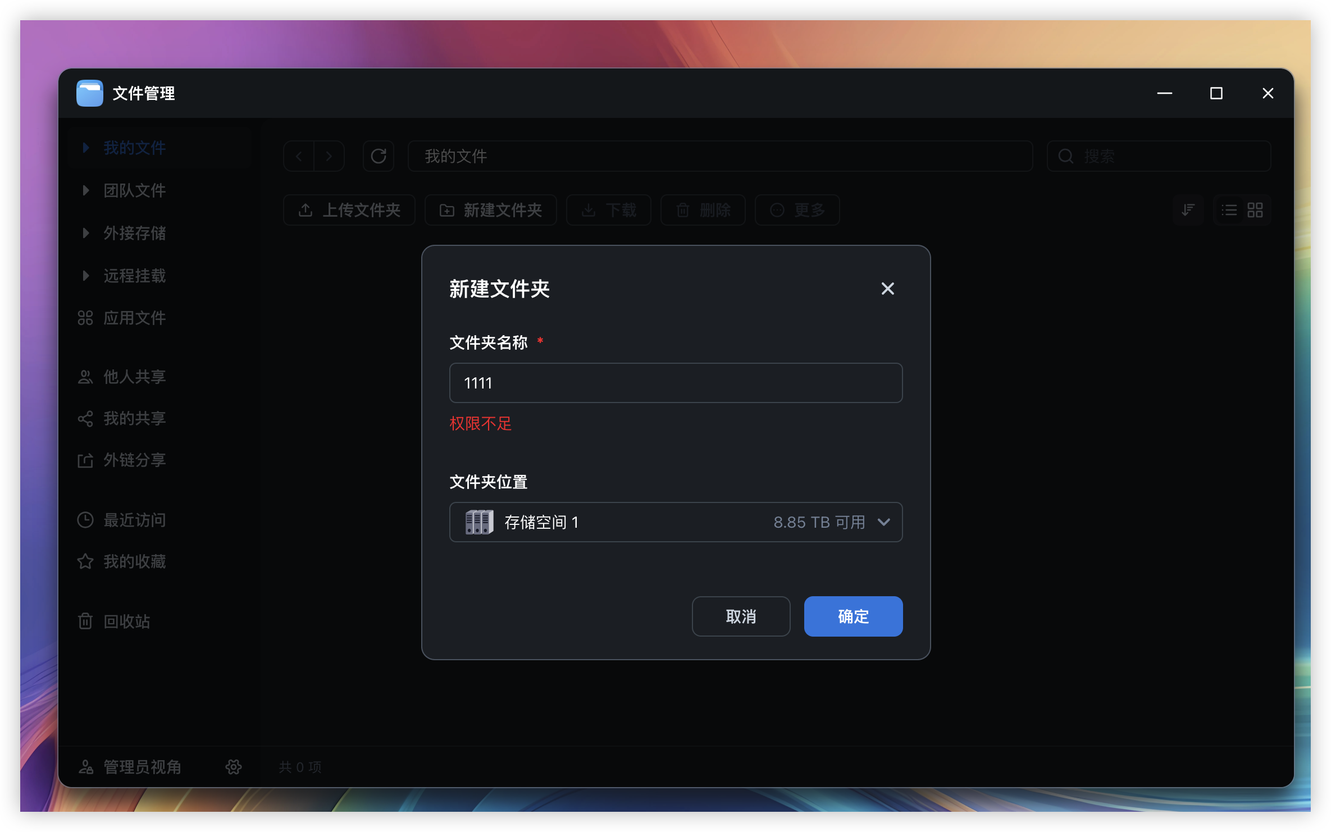This screenshot has width=1331, height=832.
Task: Click the refresh icon beside the path bar
Action: tap(379, 156)
